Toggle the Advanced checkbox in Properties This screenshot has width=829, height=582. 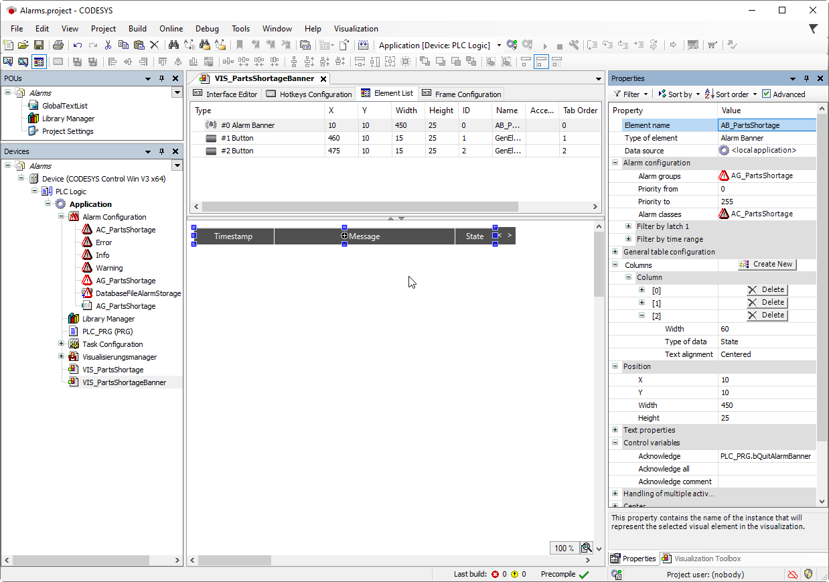(x=767, y=94)
